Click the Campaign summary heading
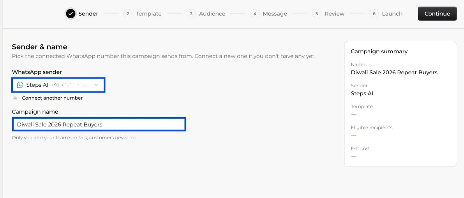The height and width of the screenshot is (198, 464). tap(379, 51)
